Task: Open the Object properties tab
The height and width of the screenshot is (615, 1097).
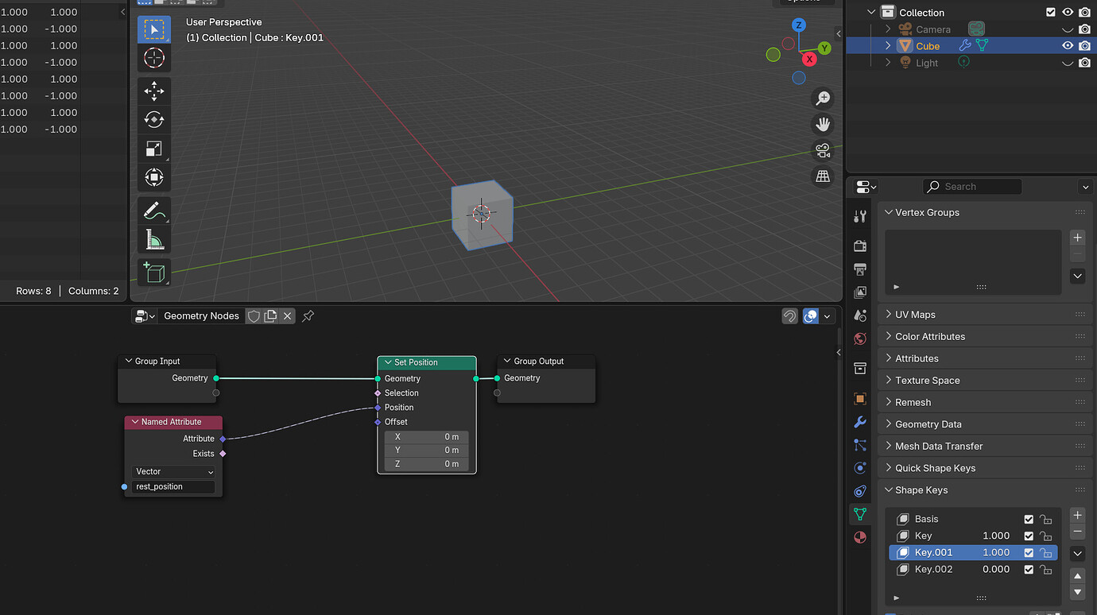Action: [859, 399]
